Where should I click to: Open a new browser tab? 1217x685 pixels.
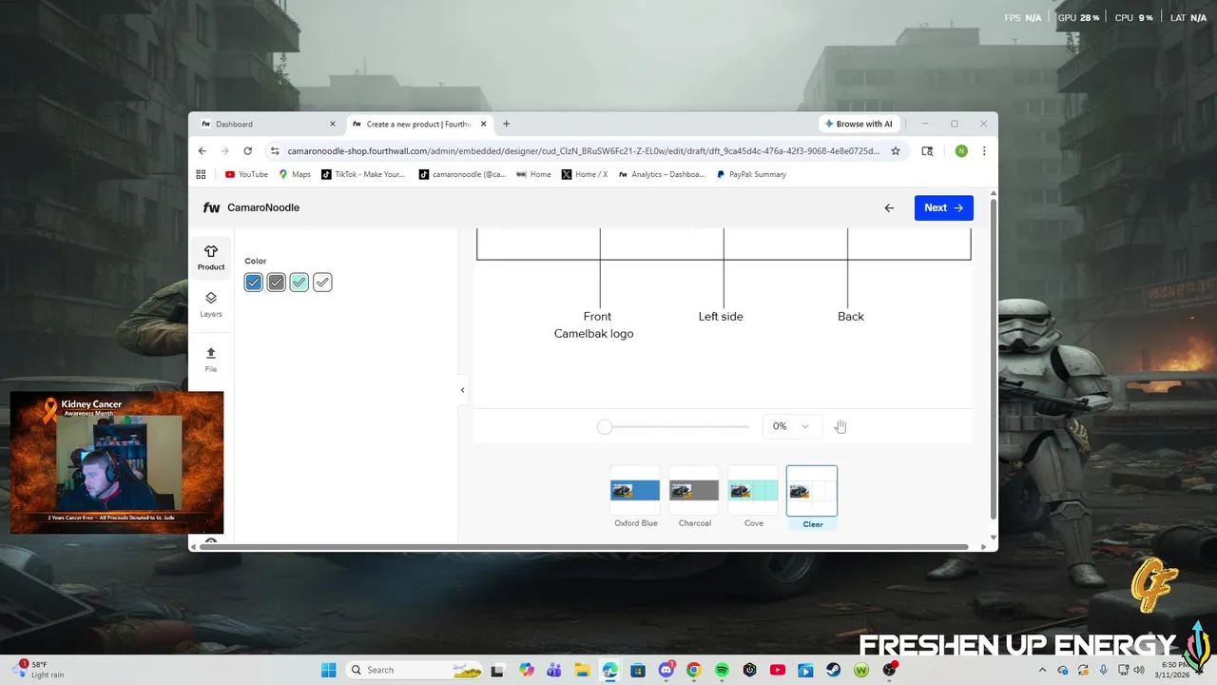click(506, 124)
